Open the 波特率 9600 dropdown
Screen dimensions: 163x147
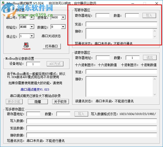coord(63,17)
